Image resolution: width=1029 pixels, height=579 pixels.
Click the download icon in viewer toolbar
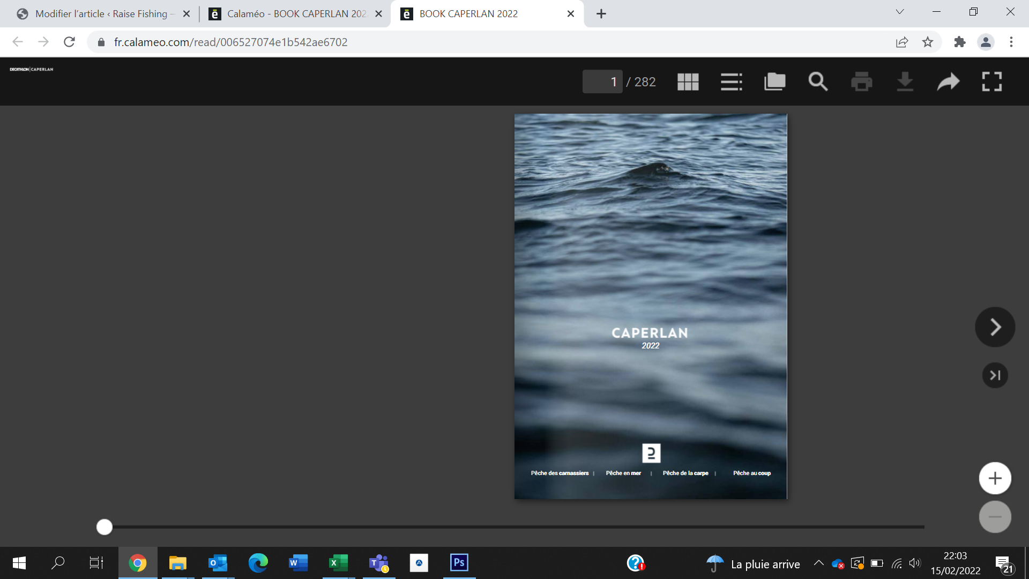(x=905, y=81)
